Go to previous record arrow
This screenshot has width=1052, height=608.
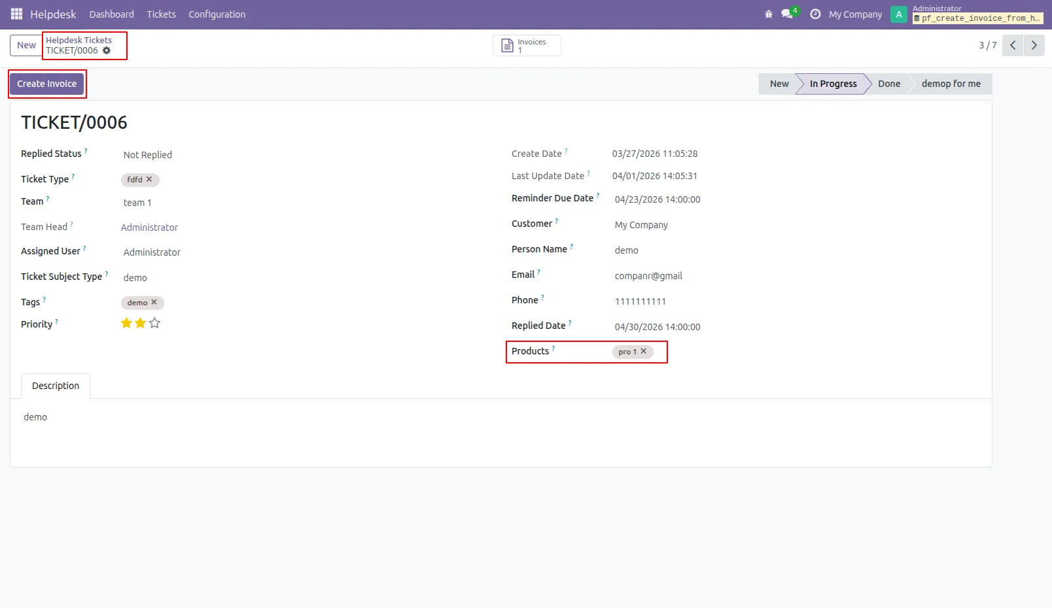coord(1013,45)
